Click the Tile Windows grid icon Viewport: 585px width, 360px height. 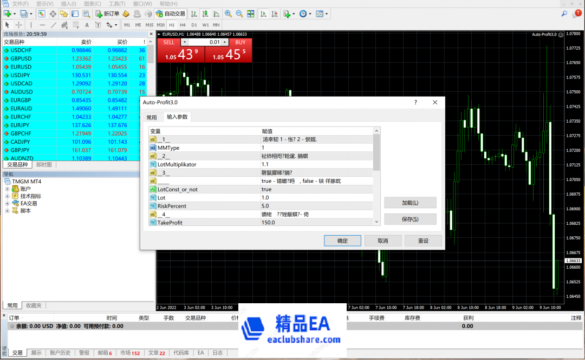tap(249, 14)
